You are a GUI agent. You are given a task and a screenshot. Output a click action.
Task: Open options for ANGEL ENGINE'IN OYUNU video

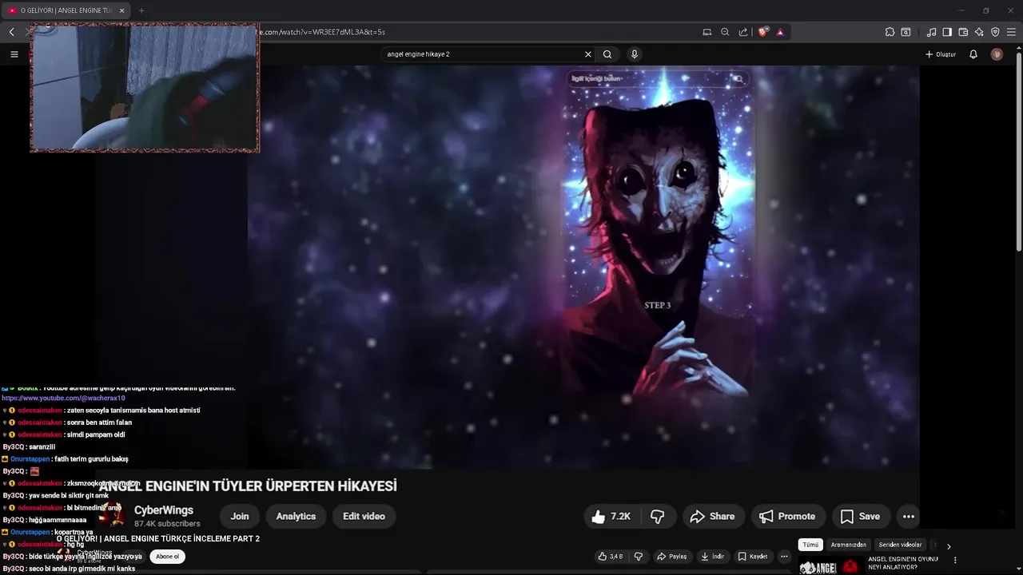point(955,560)
